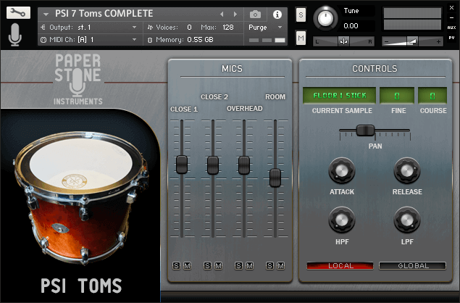
Task: Click the tom drum image
Action: click(81, 197)
